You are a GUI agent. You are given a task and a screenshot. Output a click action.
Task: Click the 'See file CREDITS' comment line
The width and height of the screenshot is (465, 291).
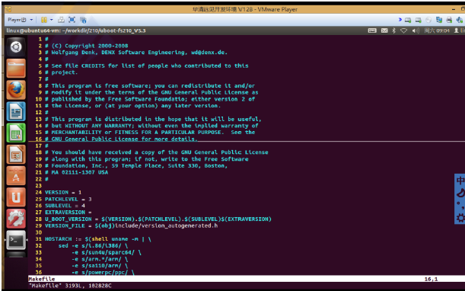tap(146, 66)
